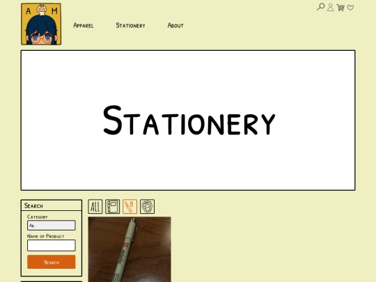Screen dimensions: 376x282
Task: Open the About page
Action: coord(175,25)
